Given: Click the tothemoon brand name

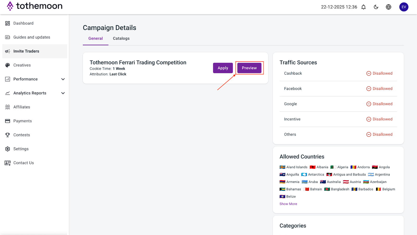Looking at the screenshot, I should point(39,6).
